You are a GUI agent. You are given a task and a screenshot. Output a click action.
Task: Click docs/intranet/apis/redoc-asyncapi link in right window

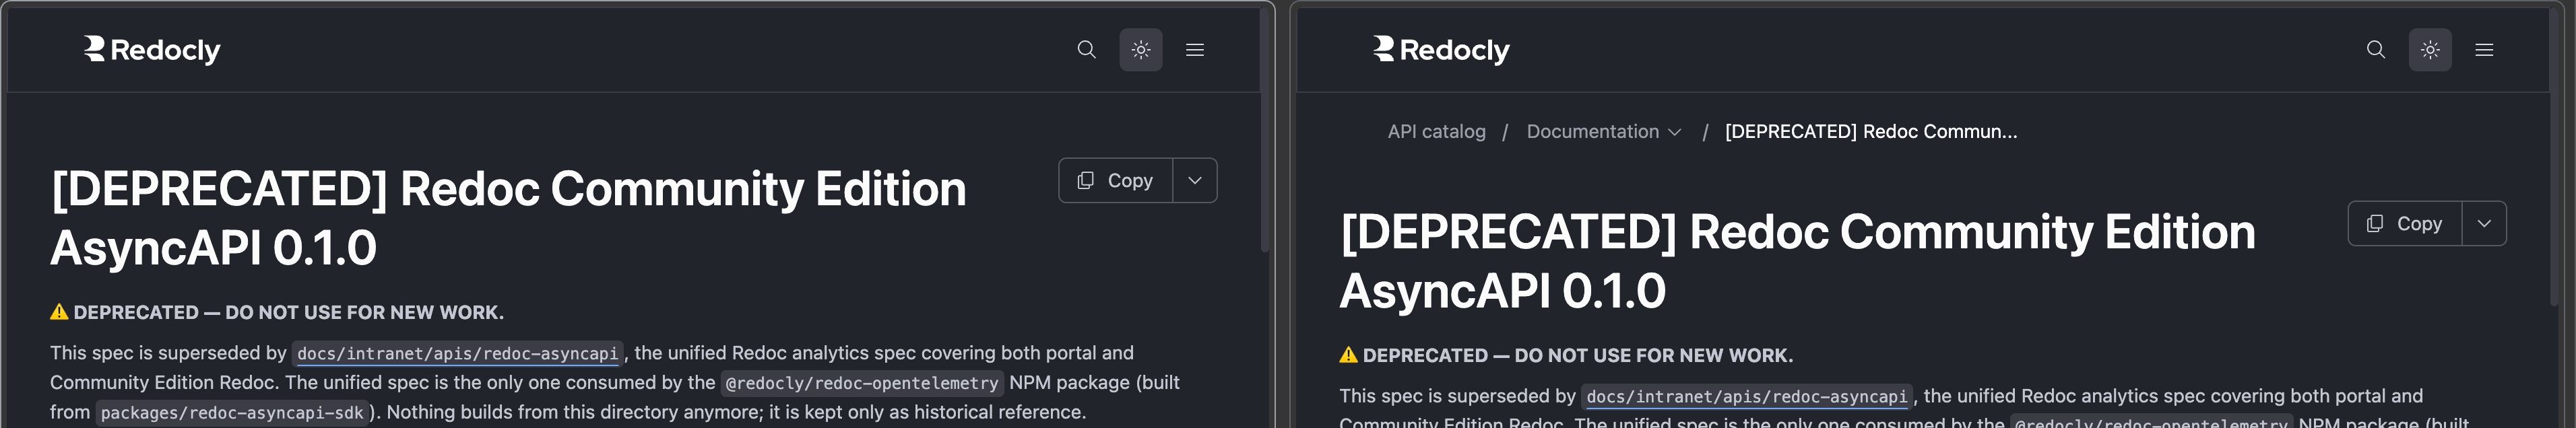[1746, 397]
